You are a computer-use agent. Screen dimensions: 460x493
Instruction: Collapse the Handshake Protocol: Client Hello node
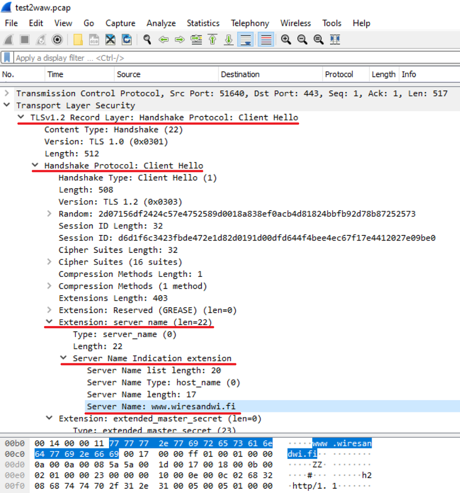pos(35,166)
